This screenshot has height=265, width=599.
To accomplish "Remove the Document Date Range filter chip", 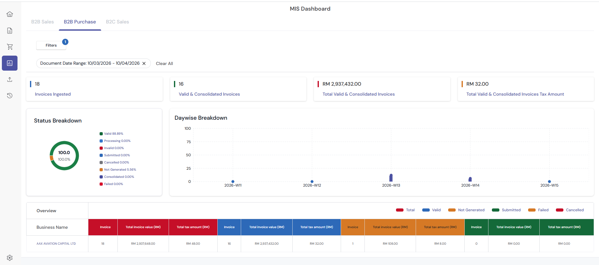I will (x=144, y=63).
